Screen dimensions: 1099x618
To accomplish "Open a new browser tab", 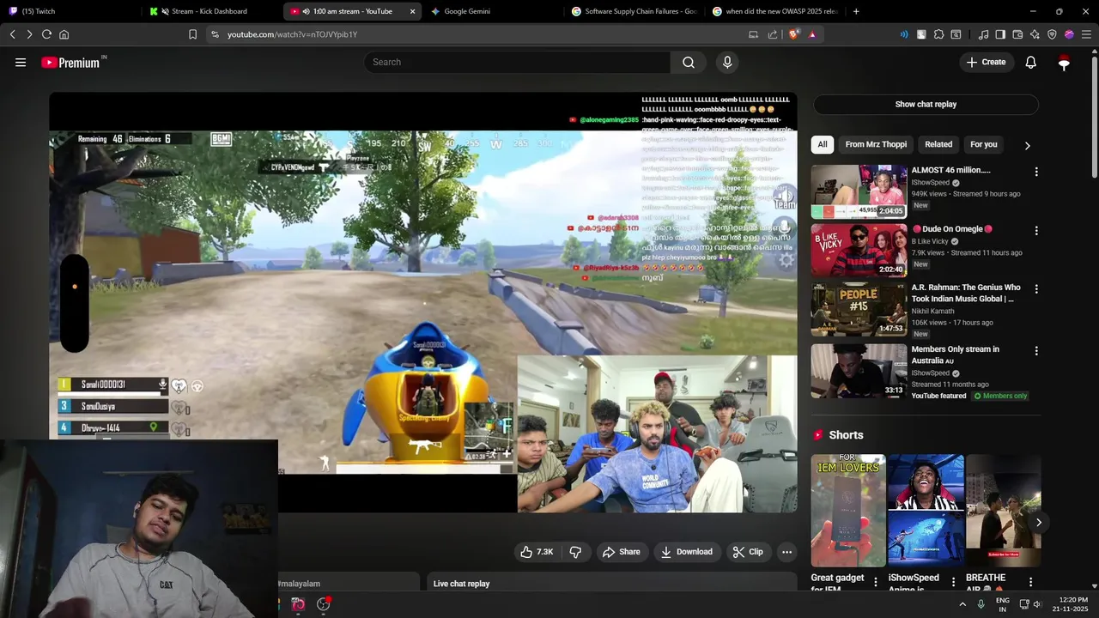I will pyautogui.click(x=856, y=11).
